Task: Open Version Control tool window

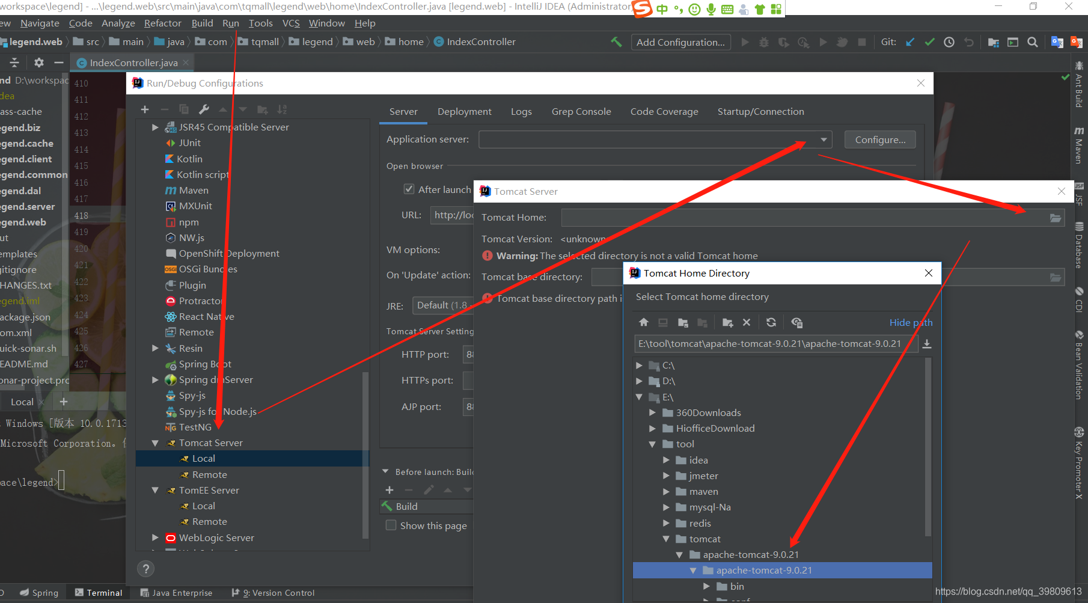Action: click(x=274, y=593)
